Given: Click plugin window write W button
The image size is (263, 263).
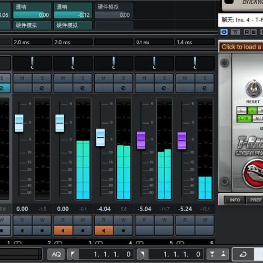Looking at the screenshot, I should [254, 32].
